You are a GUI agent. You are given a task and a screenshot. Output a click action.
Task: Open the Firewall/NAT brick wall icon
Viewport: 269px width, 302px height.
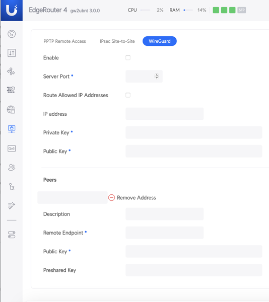(x=11, y=90)
